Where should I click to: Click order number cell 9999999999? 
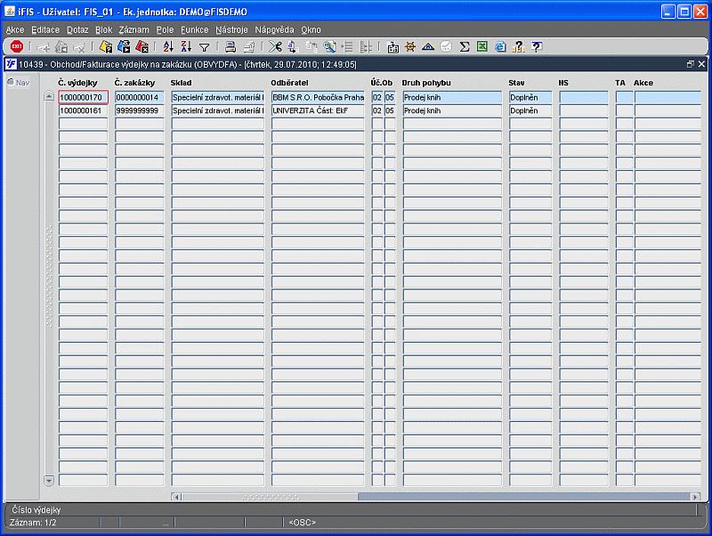[140, 110]
